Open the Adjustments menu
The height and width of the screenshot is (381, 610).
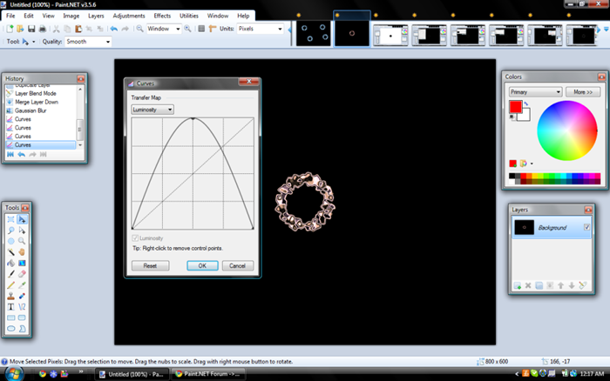[x=129, y=16]
